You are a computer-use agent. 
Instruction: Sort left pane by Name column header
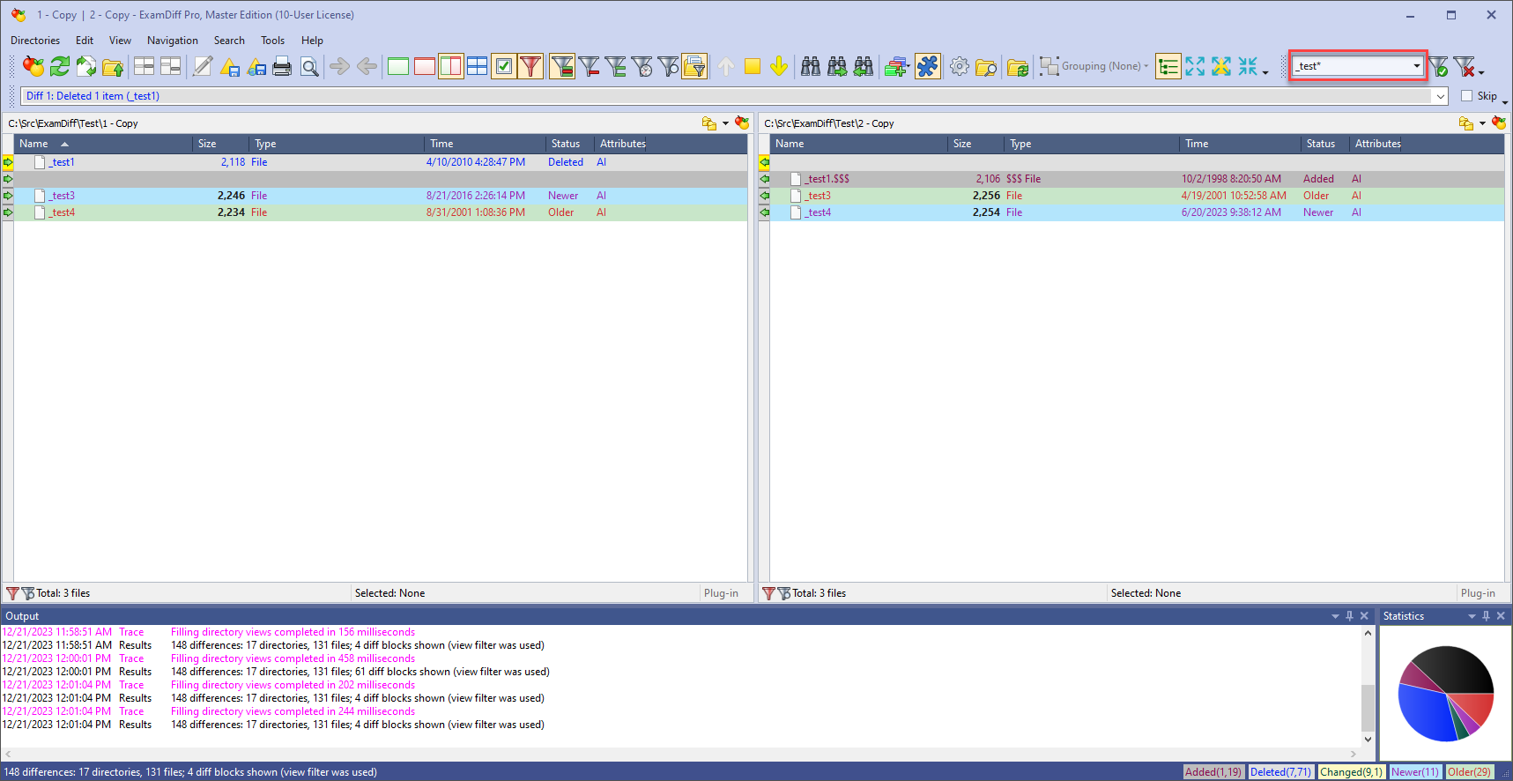(x=104, y=144)
